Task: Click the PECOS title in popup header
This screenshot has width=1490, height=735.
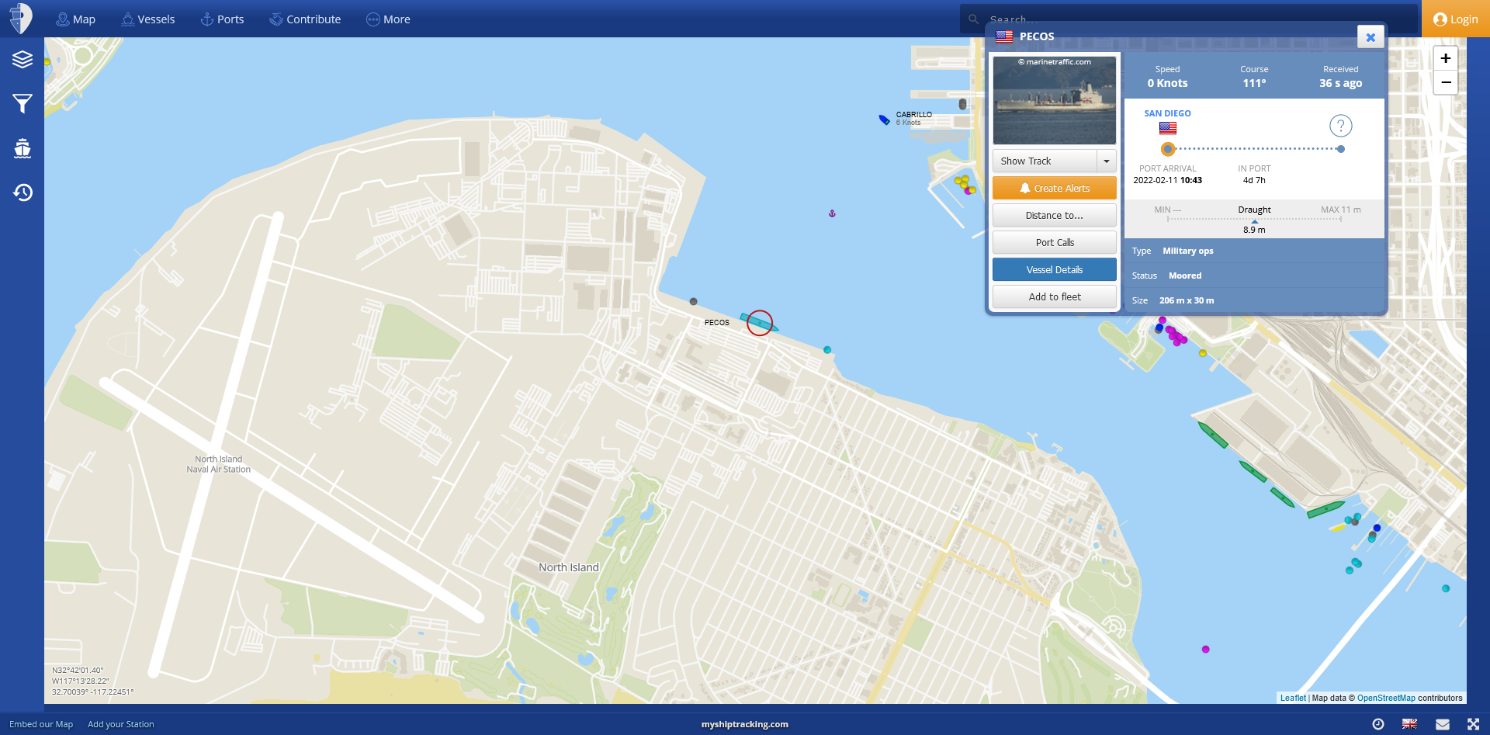Action: [x=1037, y=36]
